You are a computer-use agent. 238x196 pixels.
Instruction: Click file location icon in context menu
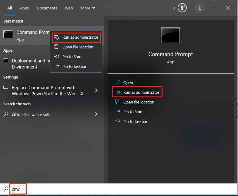(x=56, y=47)
